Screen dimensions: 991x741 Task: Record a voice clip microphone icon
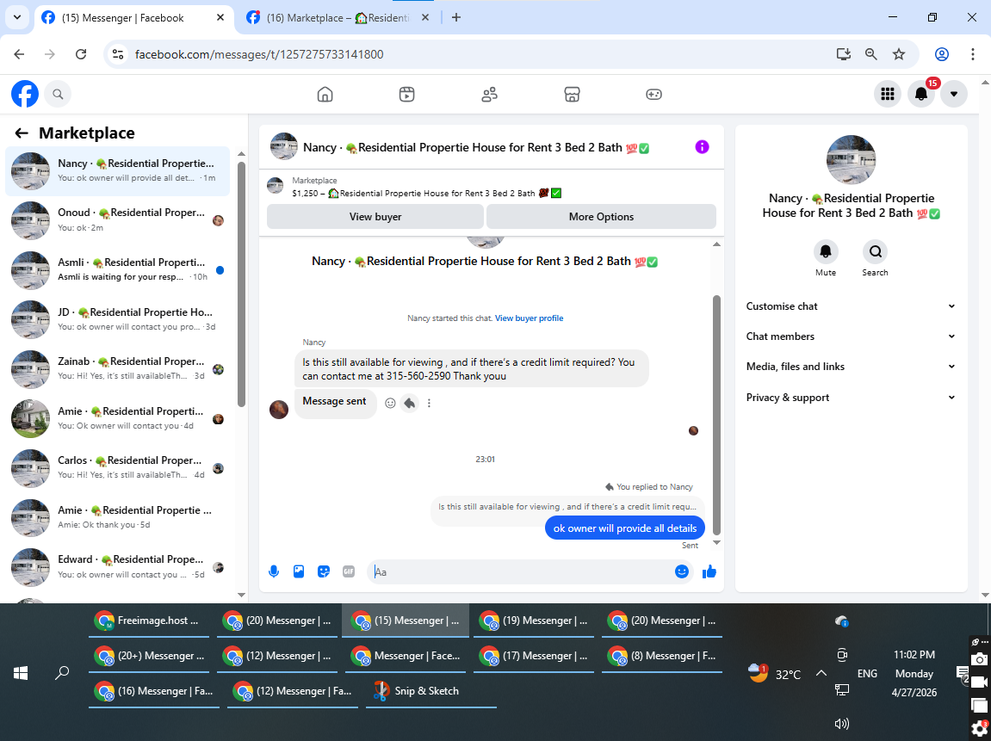(274, 571)
